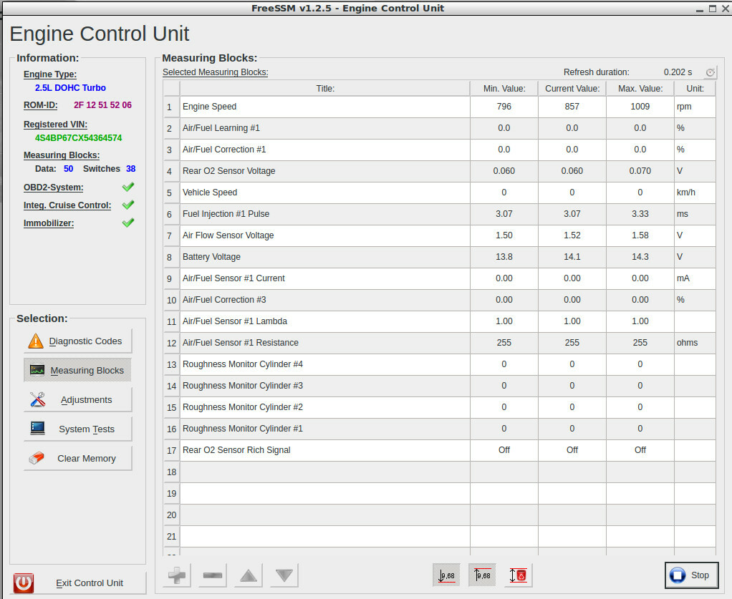The image size is (732, 599).
Task: Open System Tests section
Action: [x=78, y=429]
